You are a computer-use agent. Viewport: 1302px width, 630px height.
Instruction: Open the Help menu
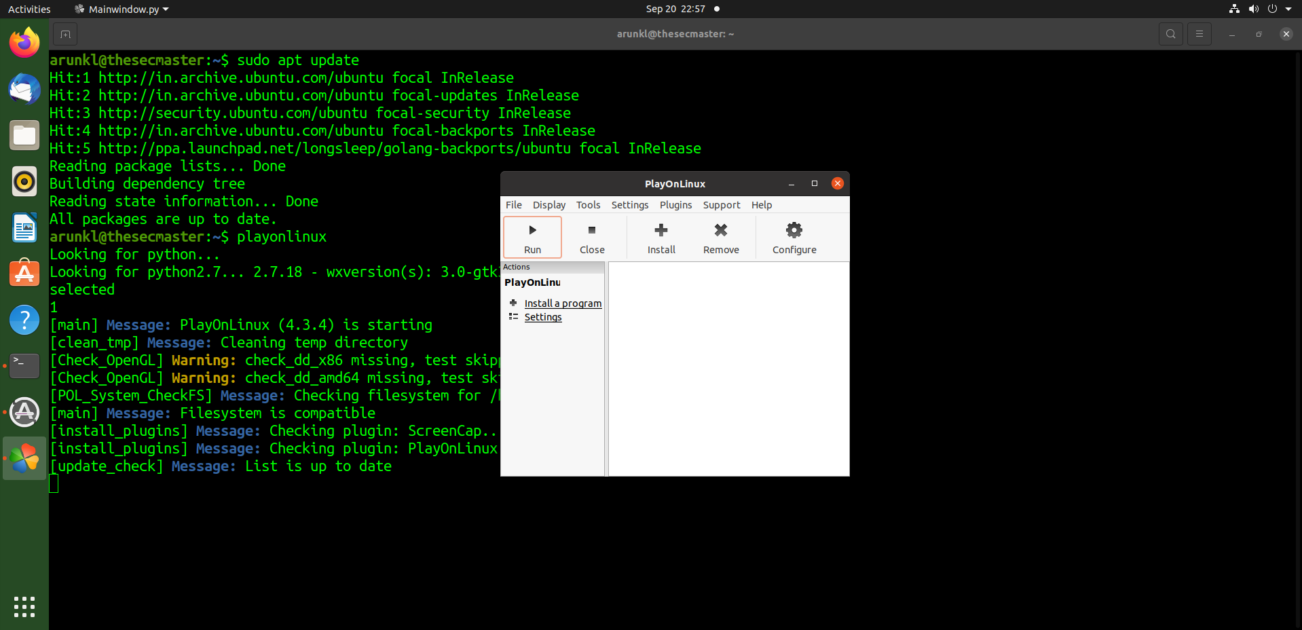pyautogui.click(x=762, y=205)
